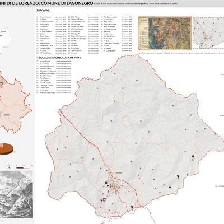
Task: Click the Lagonegro label on the main map
Action: (119, 173)
